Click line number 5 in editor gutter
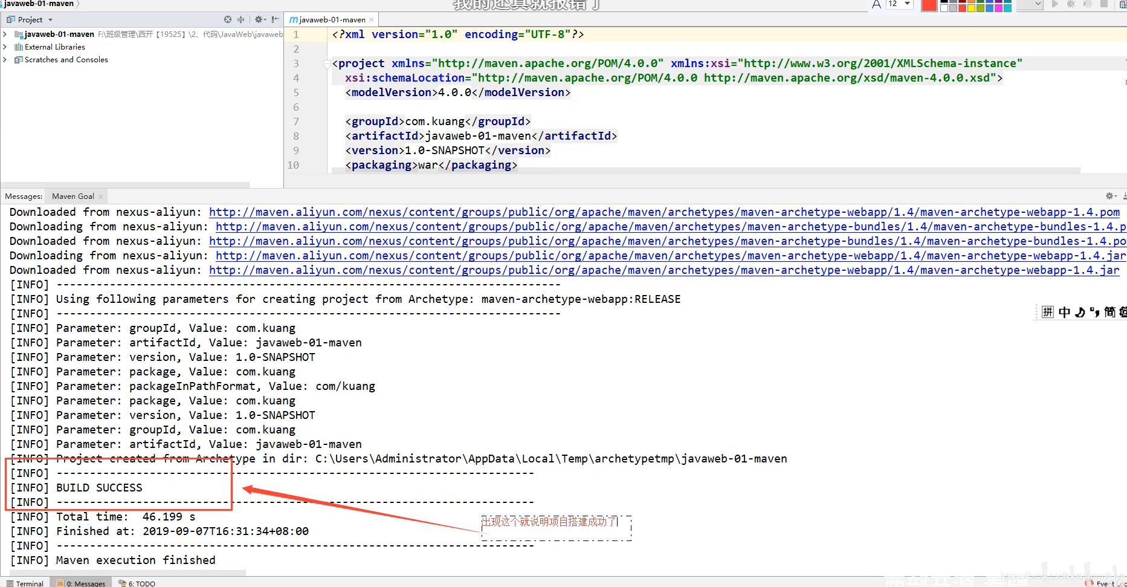This screenshot has height=587, width=1127. [x=296, y=92]
